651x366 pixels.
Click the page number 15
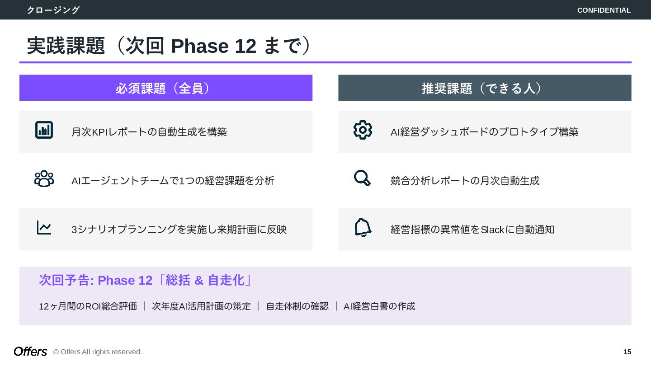point(627,352)
